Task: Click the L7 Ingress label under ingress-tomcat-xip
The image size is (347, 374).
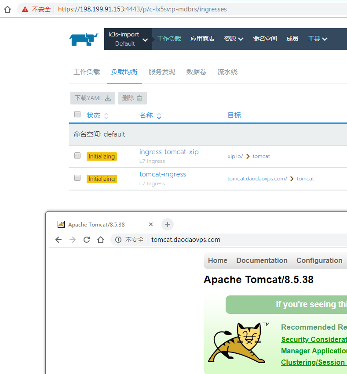Action: pos(152,161)
